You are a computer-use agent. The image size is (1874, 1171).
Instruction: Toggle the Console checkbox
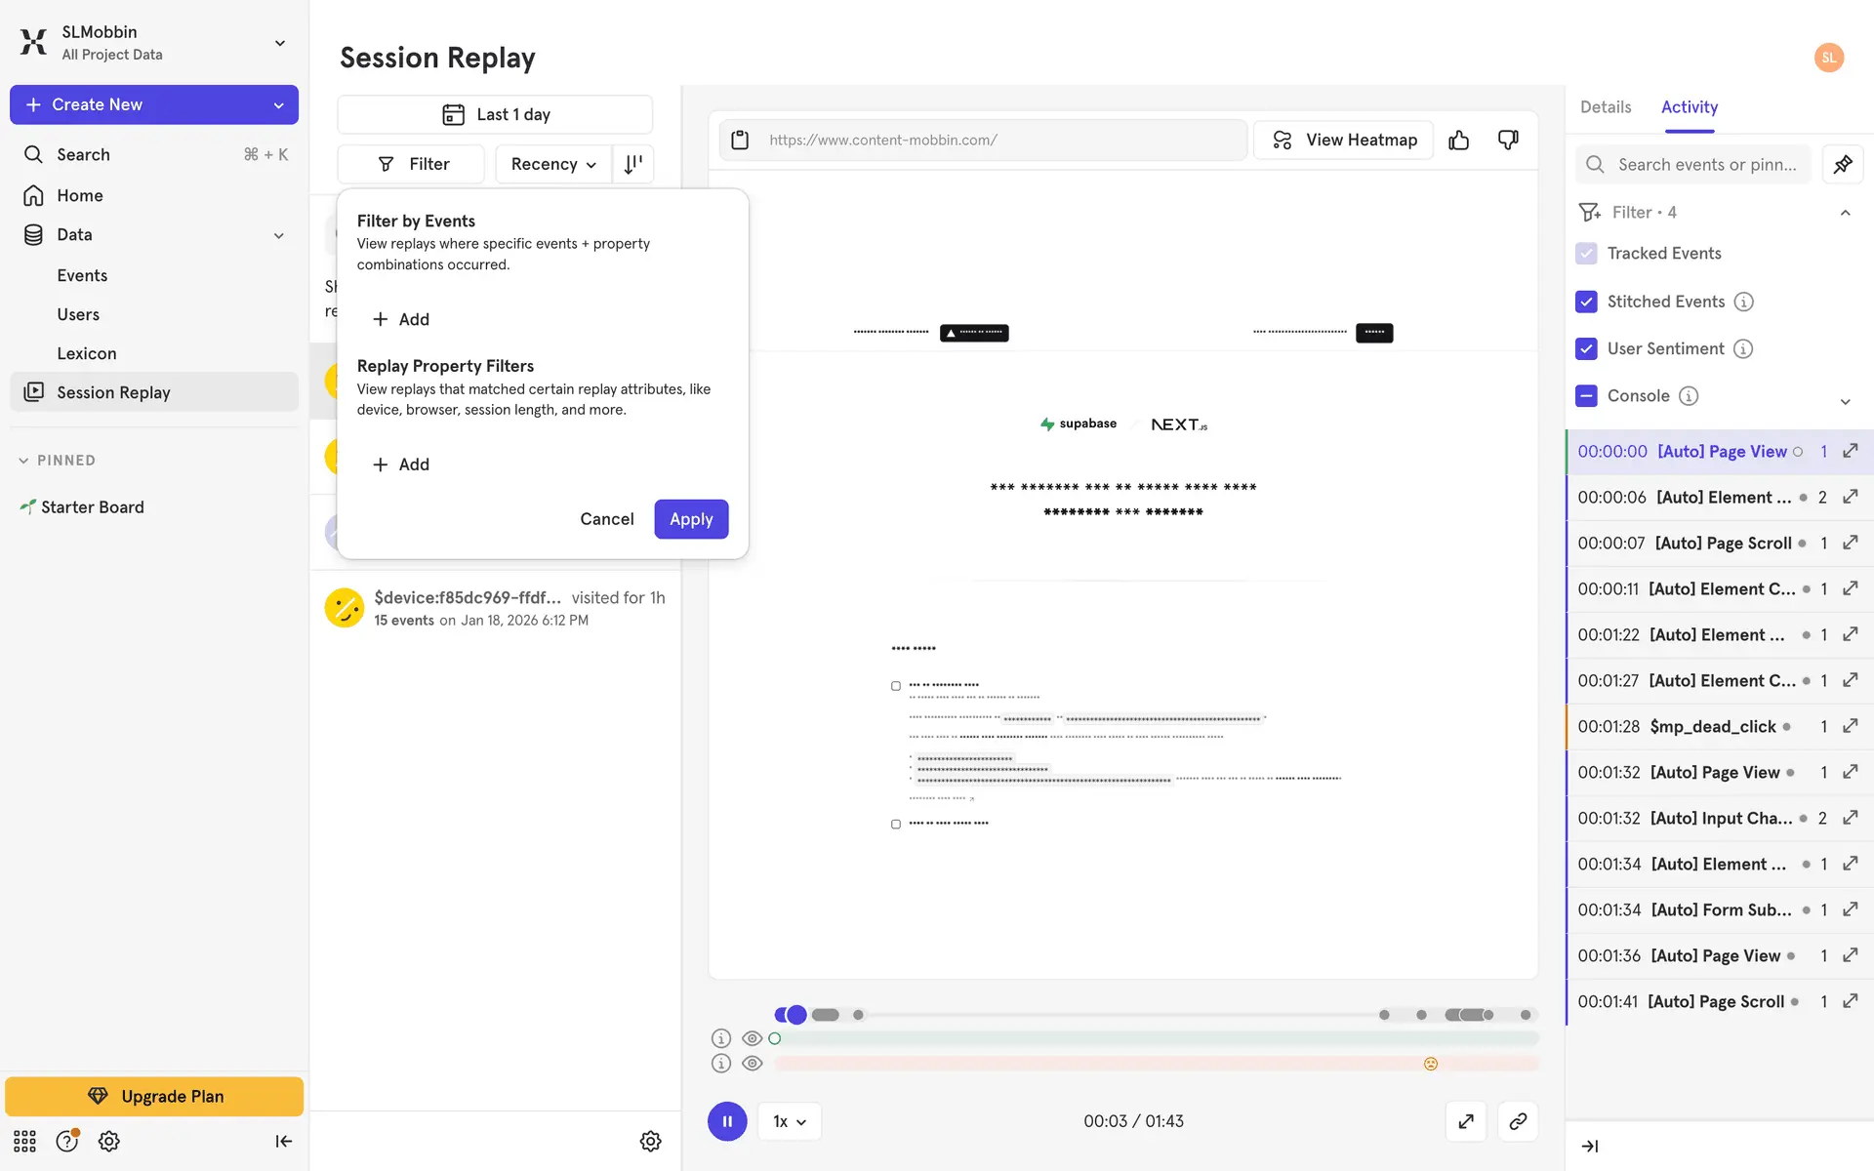[x=1586, y=395]
